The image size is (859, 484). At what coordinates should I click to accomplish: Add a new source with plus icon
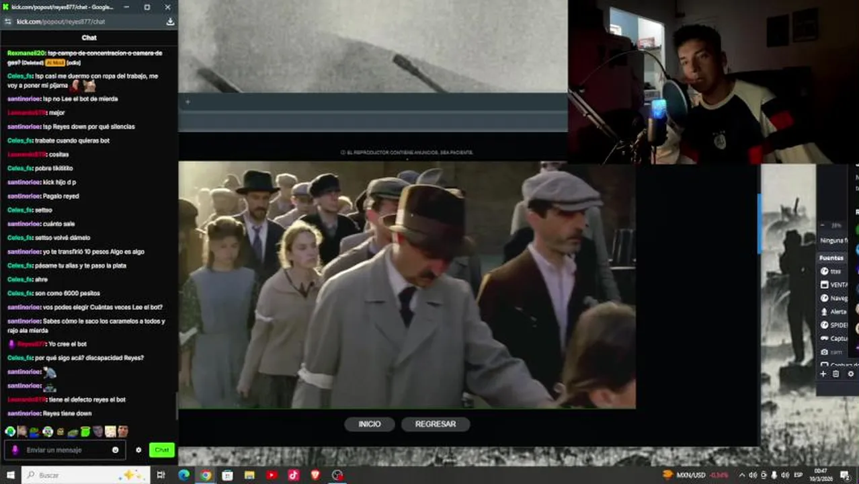click(x=823, y=374)
